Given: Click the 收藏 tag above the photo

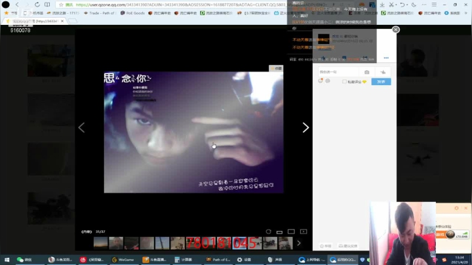Looking at the screenshot, I should coord(276,68).
